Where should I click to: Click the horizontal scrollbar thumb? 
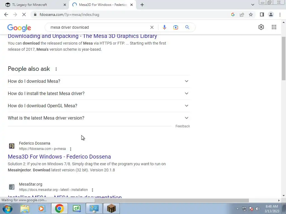[172, 200]
